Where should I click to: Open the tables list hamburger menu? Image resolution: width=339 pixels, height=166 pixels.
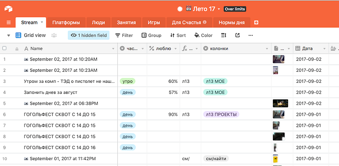[8, 23]
